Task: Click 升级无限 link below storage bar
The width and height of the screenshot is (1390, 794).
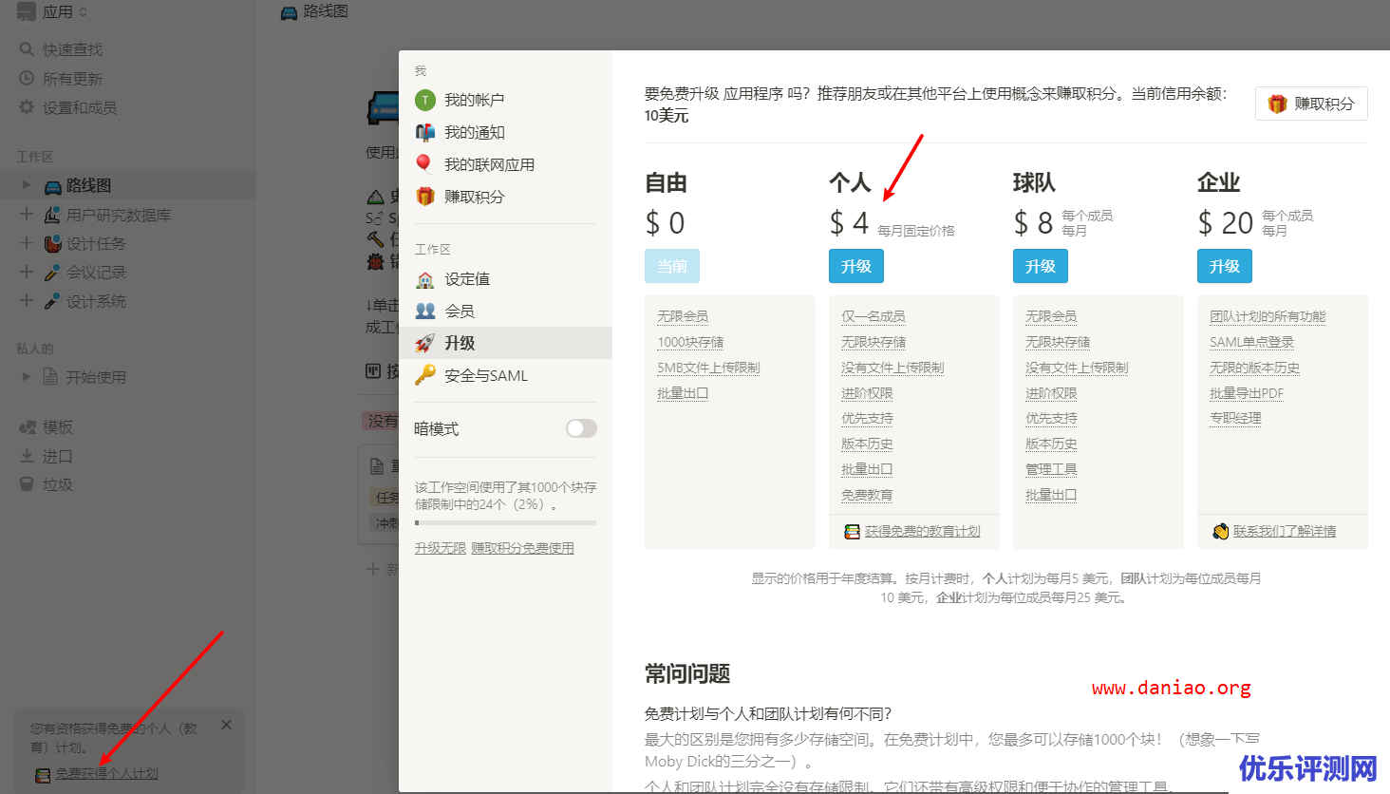Action: (x=441, y=548)
